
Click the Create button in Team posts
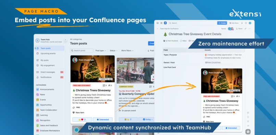[x=151, y=44]
